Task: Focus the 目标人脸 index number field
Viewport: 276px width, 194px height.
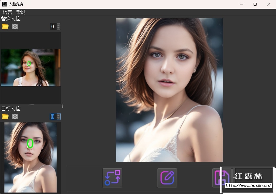Action: 53,117
